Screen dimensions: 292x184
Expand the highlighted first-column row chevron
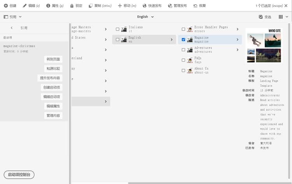(106, 102)
